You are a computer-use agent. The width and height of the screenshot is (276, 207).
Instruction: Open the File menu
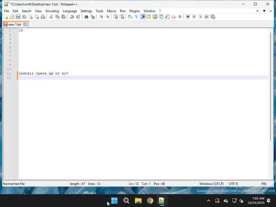point(6,11)
